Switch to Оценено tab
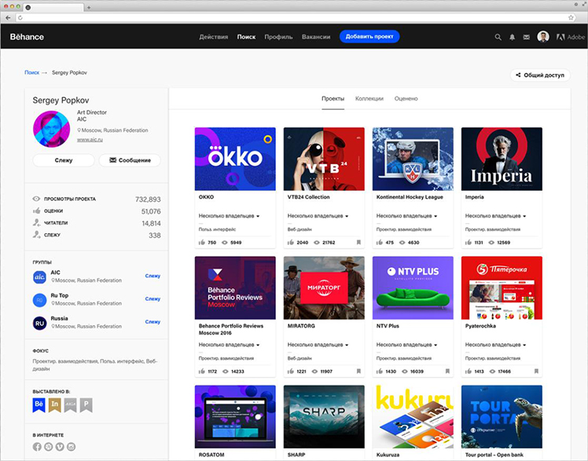The width and height of the screenshot is (588, 461). 406,98
